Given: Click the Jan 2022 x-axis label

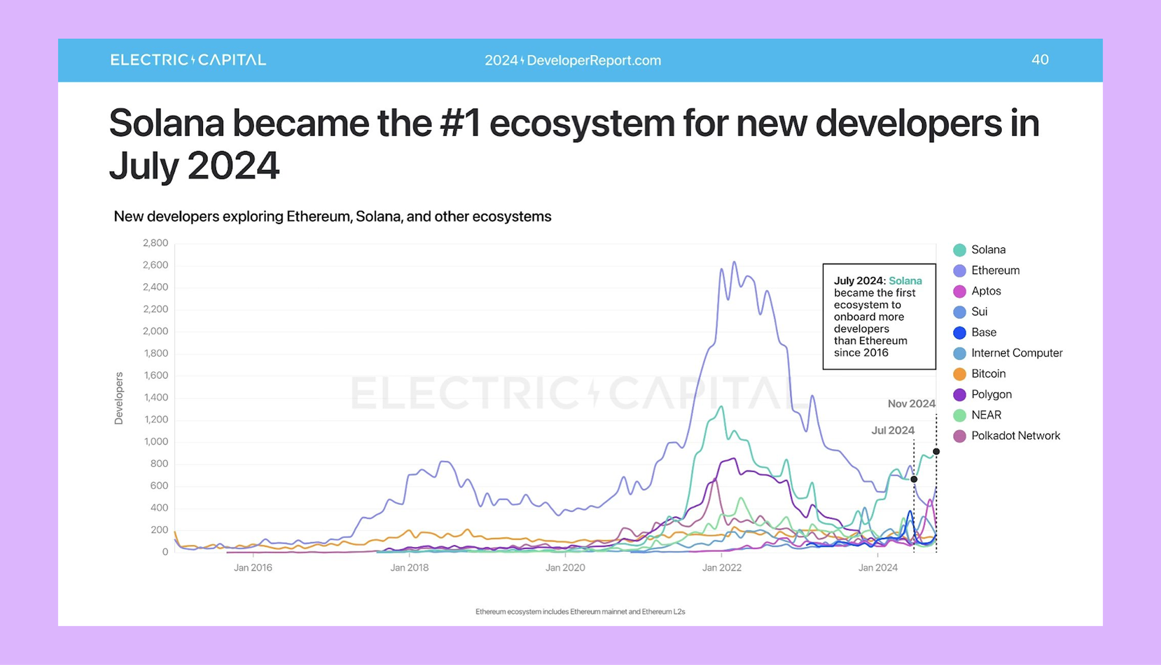Looking at the screenshot, I should pos(722,568).
